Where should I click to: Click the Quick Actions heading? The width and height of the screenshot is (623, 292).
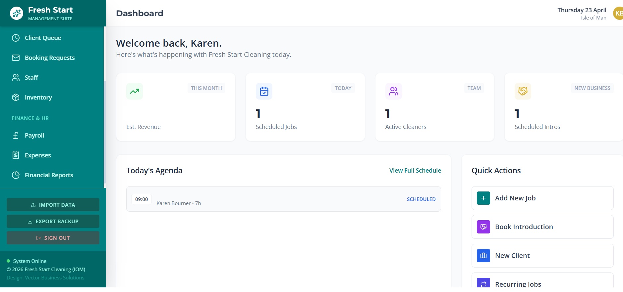pos(496,170)
